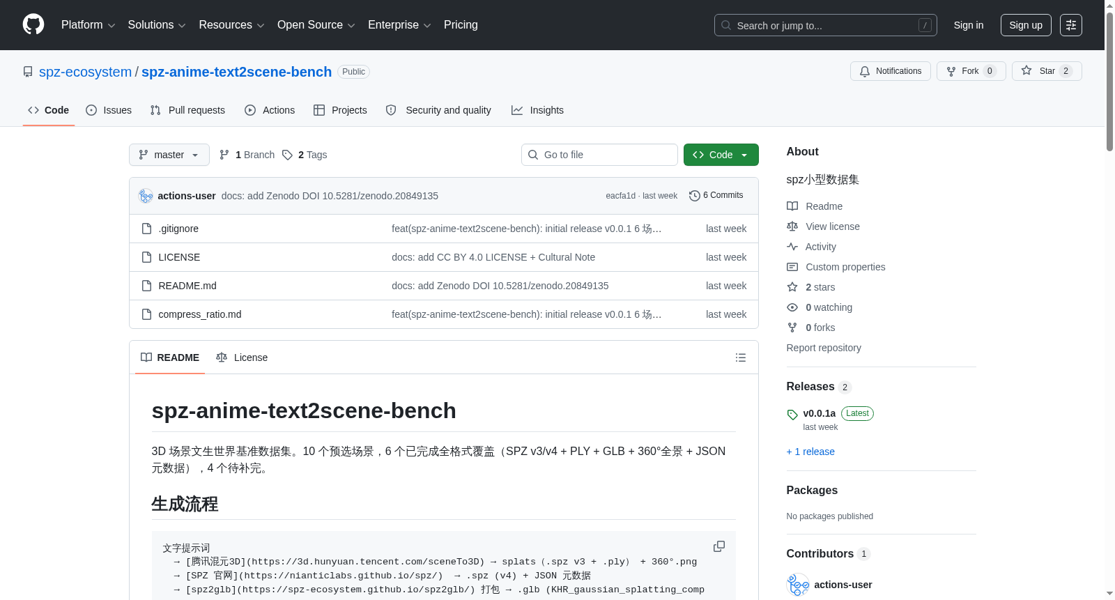This screenshot has height=600, width=1115.
Task: Fork the repository
Action: 971,71
